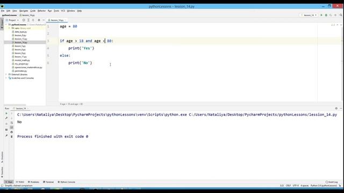Hide the Run tool window
Viewport: 344px width, 193px height.
coord(341,108)
